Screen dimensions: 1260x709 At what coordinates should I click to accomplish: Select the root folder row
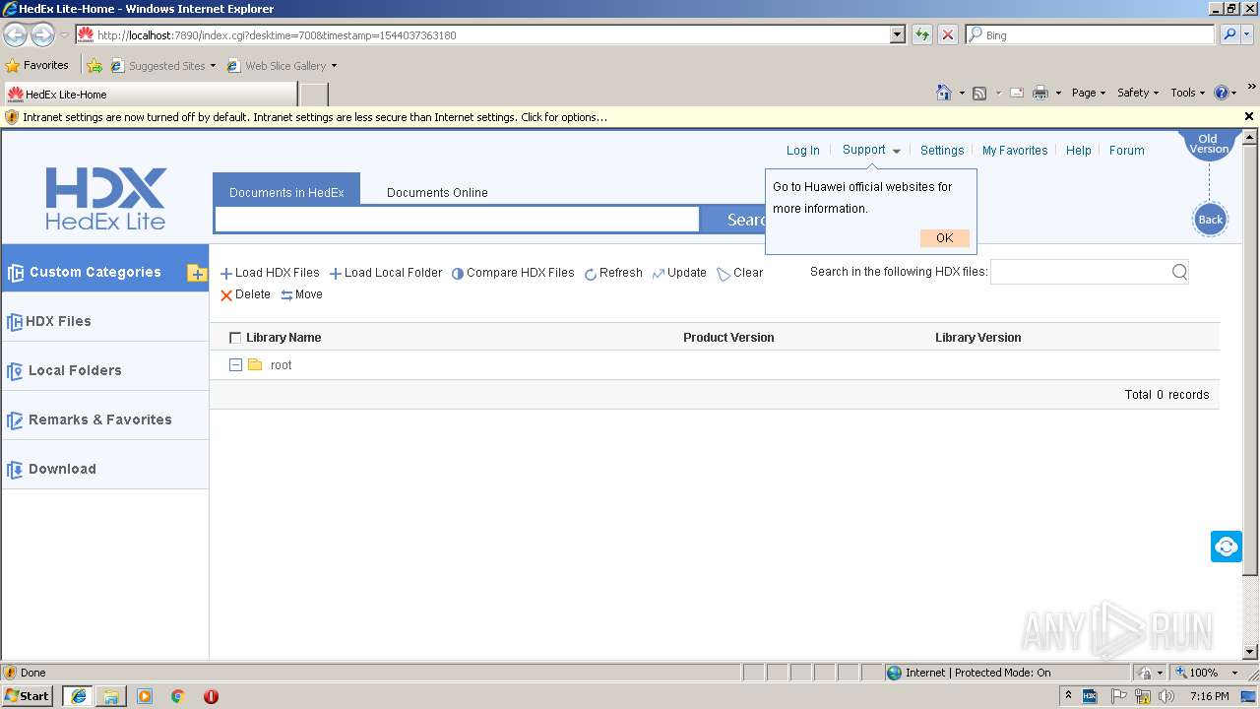coord(714,364)
